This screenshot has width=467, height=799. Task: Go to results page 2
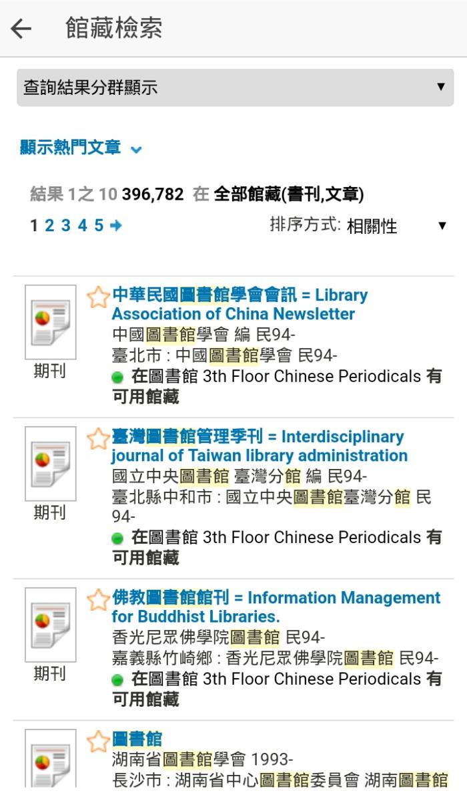49,225
